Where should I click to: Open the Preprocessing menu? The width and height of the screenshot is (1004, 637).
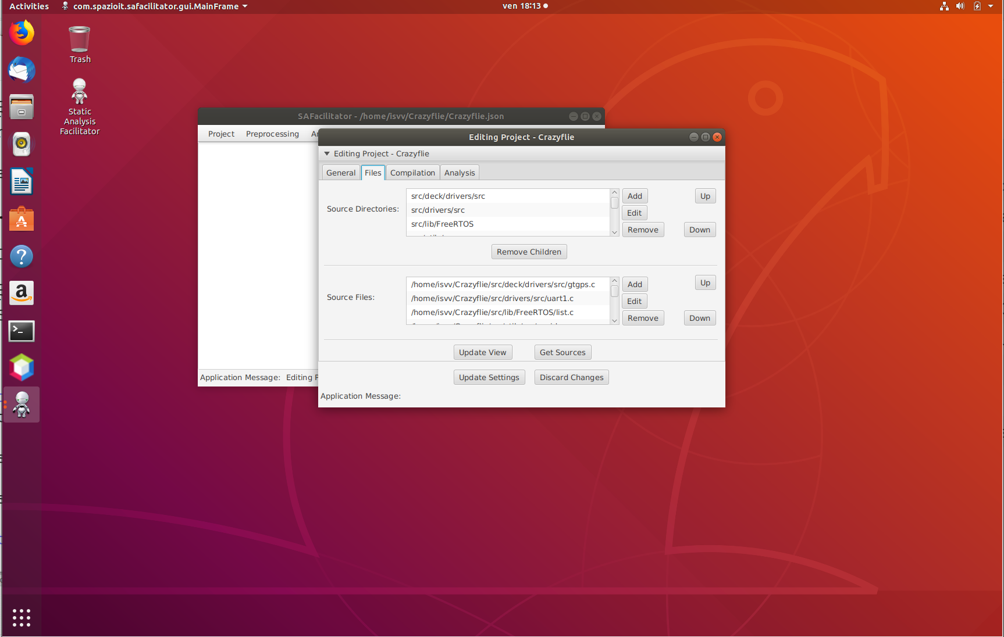(272, 134)
